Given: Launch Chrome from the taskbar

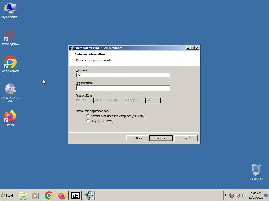Looking at the screenshot, I should click(x=49, y=195).
